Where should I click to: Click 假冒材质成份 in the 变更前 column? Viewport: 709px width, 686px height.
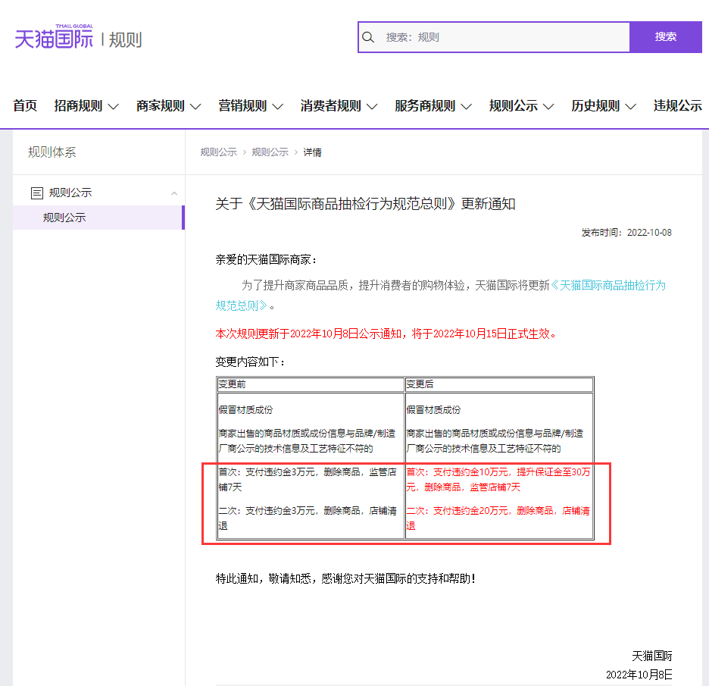pyautogui.click(x=245, y=410)
